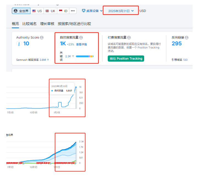Click the info icon beside 付费搜索流量

[129, 37]
